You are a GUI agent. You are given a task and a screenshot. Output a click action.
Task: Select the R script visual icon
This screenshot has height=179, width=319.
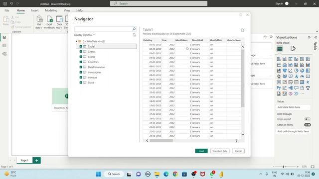point(308,82)
